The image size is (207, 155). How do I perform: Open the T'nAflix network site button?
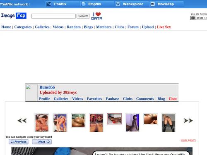pyautogui.click(x=63, y=4)
